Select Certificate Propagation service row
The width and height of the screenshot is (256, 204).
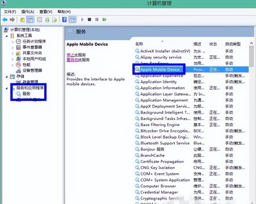192,162
